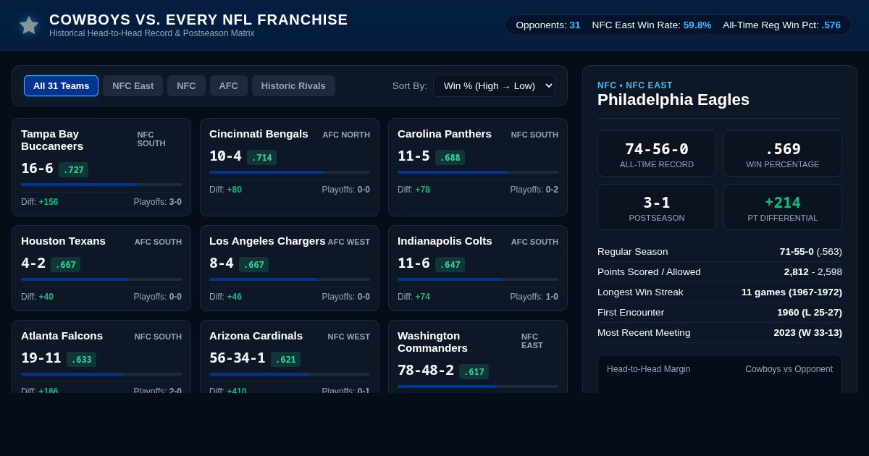Click the Panthers Playoffs 0-2 value
This screenshot has height=456, width=869.
point(534,190)
